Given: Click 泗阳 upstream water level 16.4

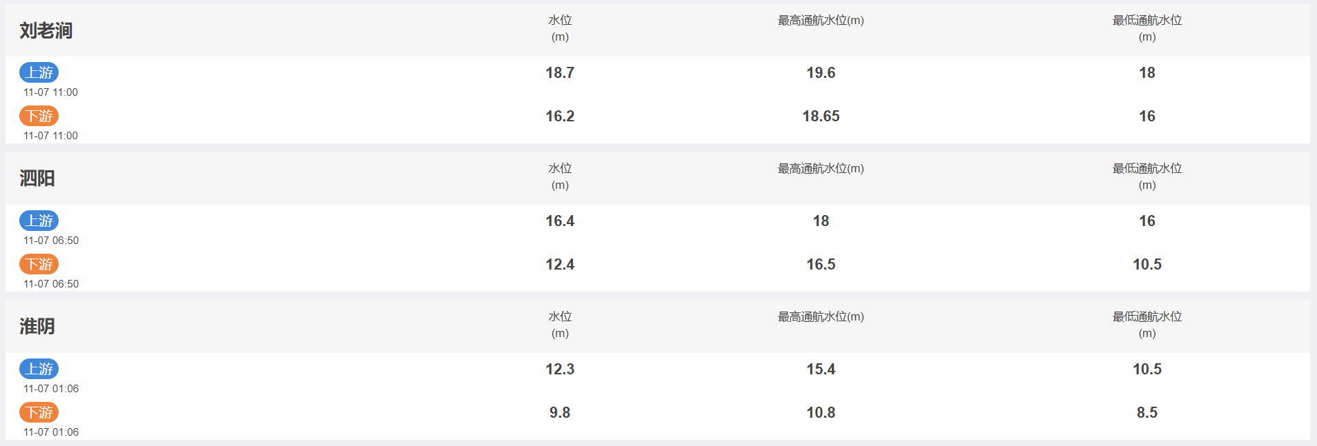Looking at the screenshot, I should (560, 221).
